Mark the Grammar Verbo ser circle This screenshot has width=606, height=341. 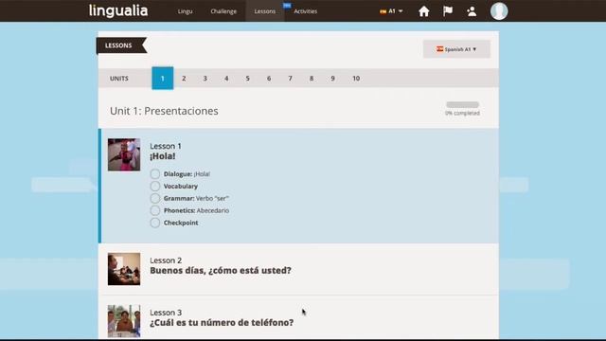point(155,198)
